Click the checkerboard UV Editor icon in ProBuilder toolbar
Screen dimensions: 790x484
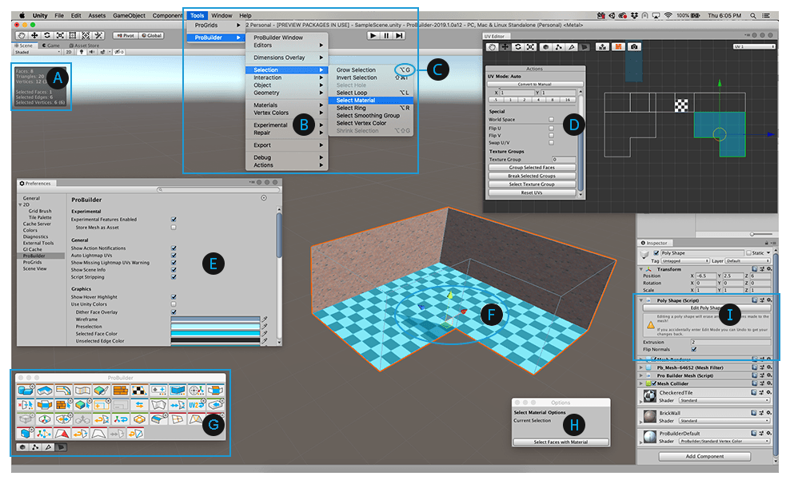click(138, 390)
